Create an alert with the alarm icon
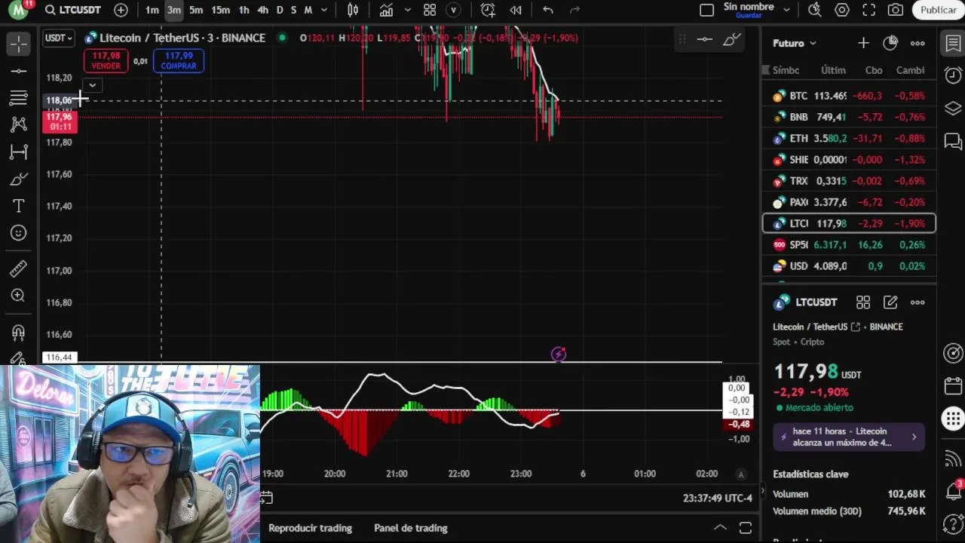Image resolution: width=965 pixels, height=543 pixels. tap(488, 10)
